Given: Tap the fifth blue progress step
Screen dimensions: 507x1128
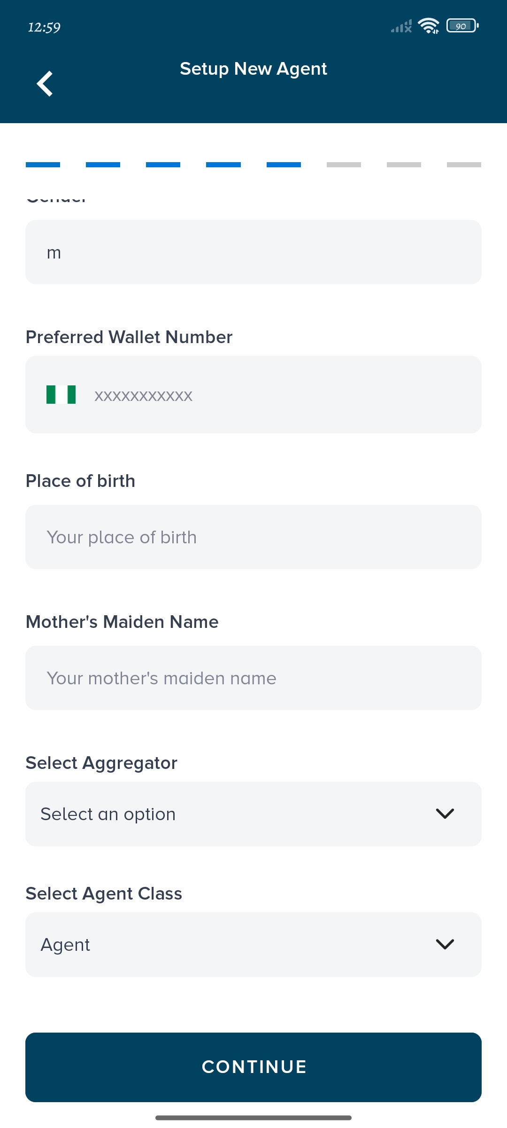Looking at the screenshot, I should coord(284,165).
